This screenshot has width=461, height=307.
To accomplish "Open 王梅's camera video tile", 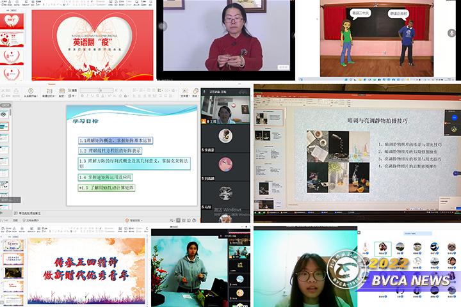I will point(225,113).
